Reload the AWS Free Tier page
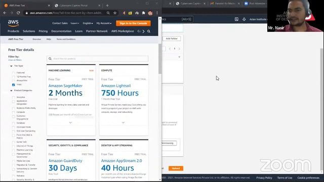This screenshot has width=324, height=182. click(18, 13)
